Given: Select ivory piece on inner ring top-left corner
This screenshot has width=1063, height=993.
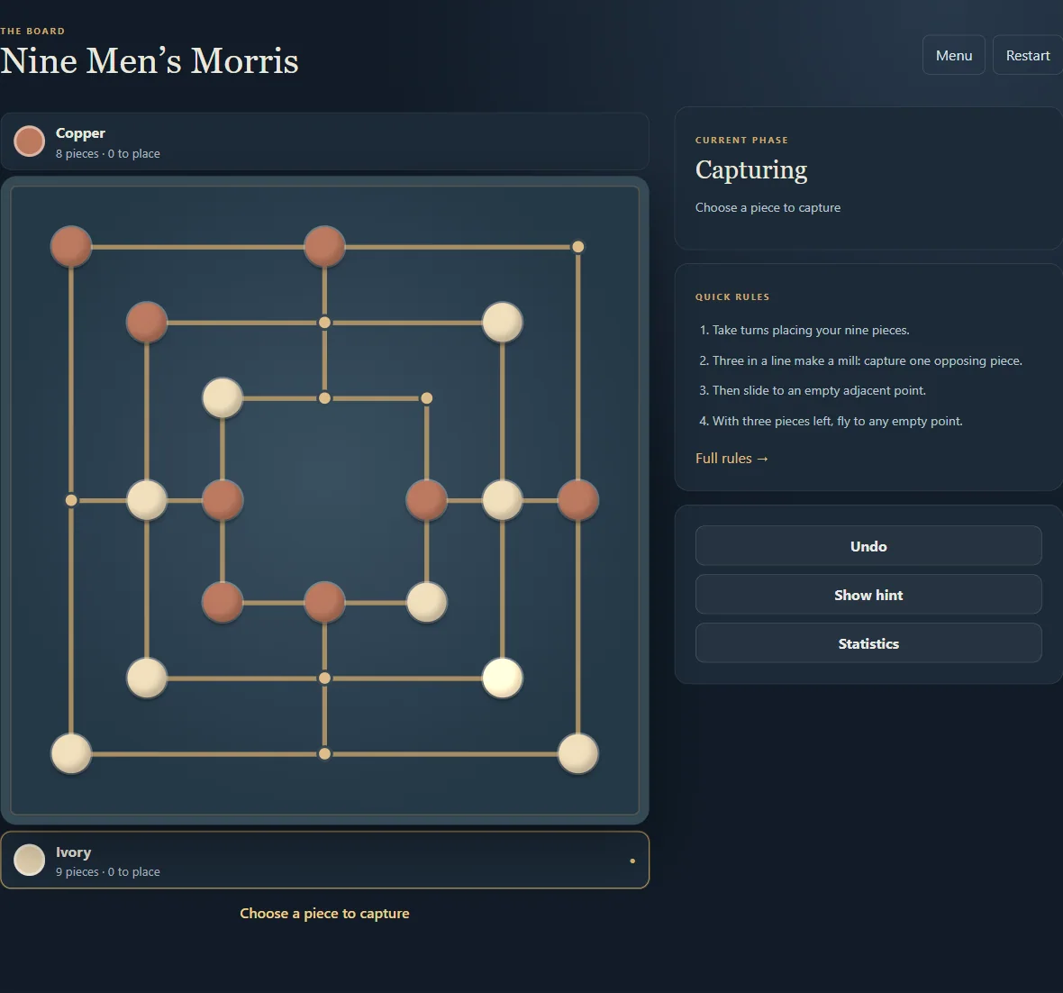Looking at the screenshot, I should point(223,398).
